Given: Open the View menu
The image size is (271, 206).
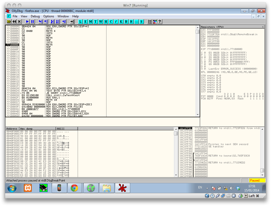Looking at the screenshot, I should point(24,16).
